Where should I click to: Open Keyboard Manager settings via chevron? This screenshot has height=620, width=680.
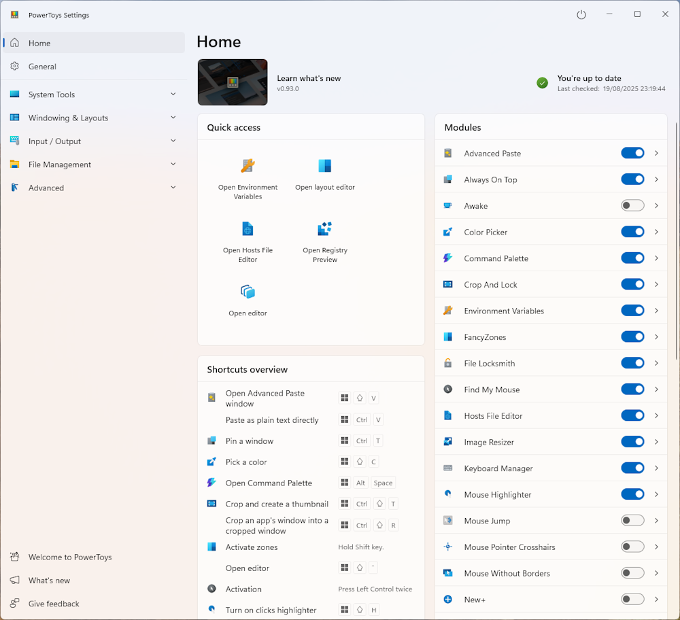pos(656,468)
